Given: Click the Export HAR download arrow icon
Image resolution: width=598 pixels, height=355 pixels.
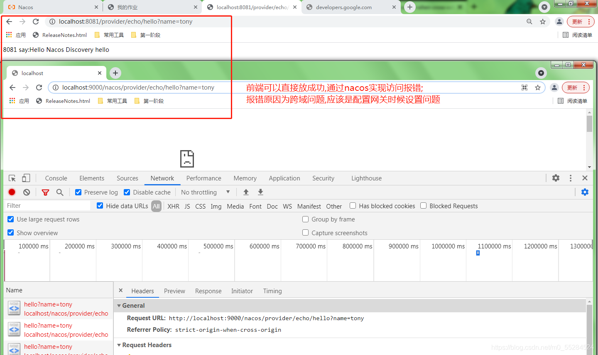Looking at the screenshot, I should [260, 192].
